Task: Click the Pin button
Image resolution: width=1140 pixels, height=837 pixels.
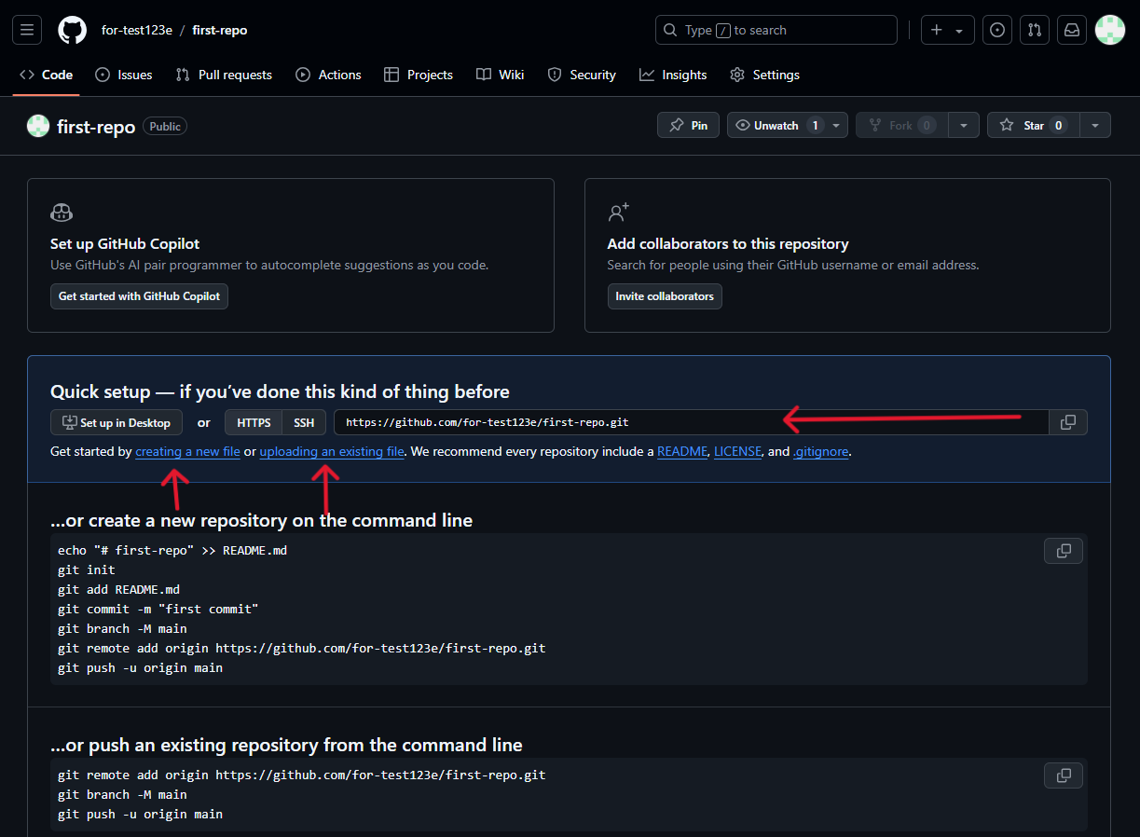Action: (688, 125)
